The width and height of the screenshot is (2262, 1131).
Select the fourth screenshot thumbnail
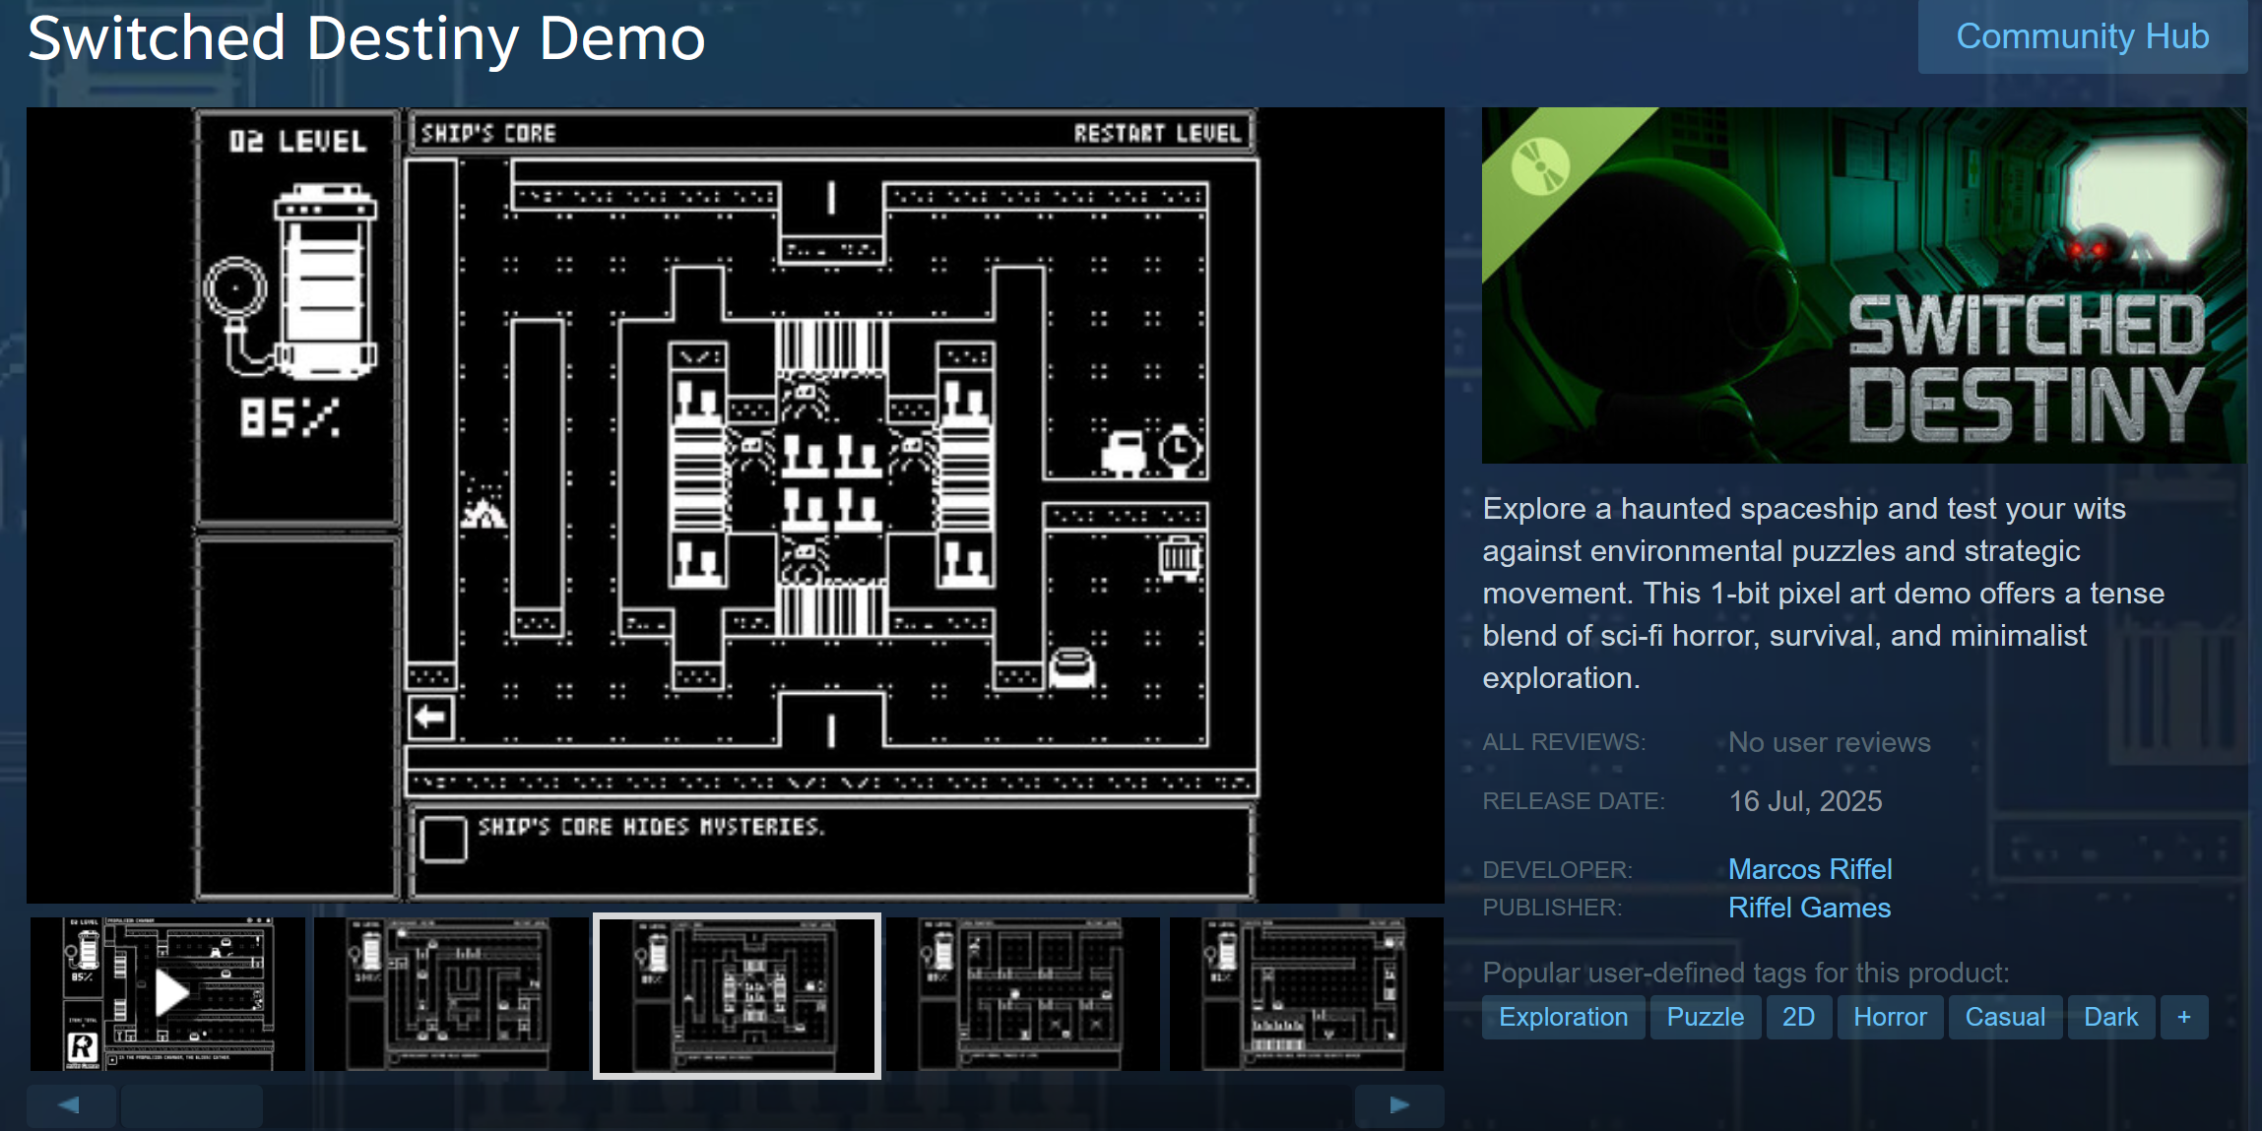coord(1022,994)
